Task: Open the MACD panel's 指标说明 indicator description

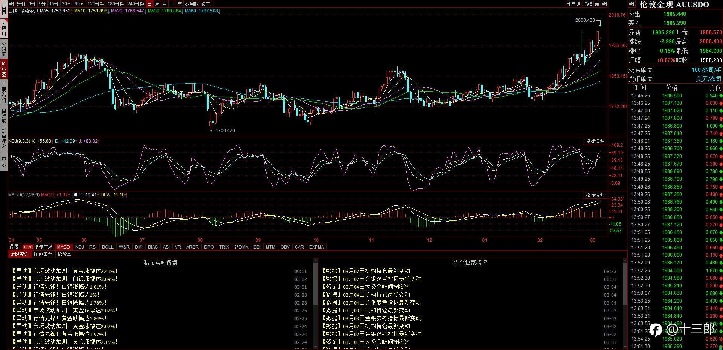Action: point(595,195)
